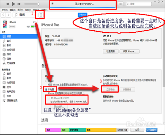The image size is (165, 135).
Task: Select the iCloud backup radio button
Action: point(46,81)
